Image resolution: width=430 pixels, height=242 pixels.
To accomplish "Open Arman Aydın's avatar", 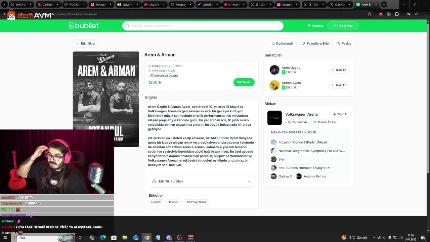I will click(274, 85).
